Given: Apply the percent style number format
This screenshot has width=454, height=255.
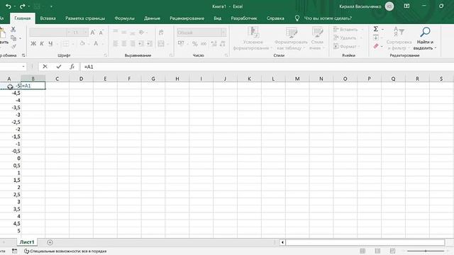Looking at the screenshot, I should coord(195,44).
